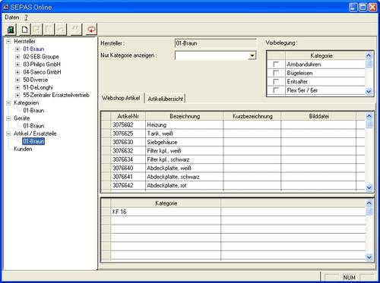Open the Daten menu
The image size is (380, 283).
[12, 17]
